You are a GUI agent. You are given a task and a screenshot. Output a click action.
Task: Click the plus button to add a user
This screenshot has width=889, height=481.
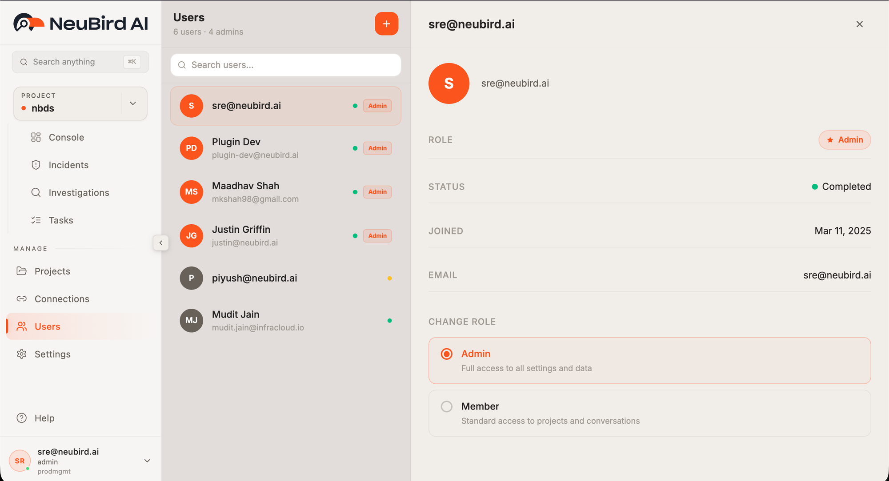[x=386, y=24]
